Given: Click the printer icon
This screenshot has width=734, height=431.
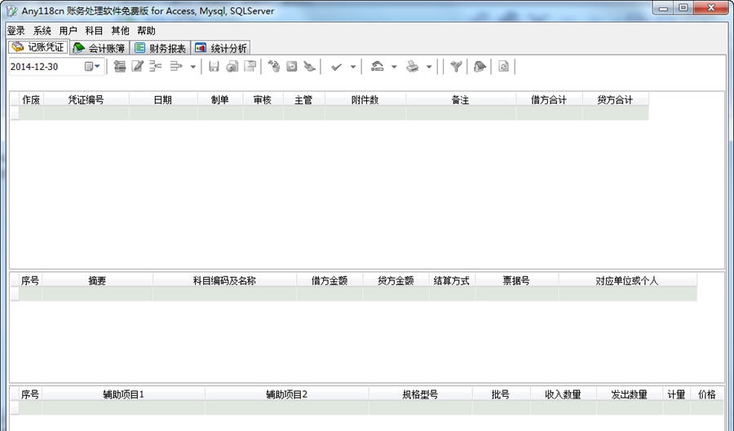Looking at the screenshot, I should coord(413,66).
